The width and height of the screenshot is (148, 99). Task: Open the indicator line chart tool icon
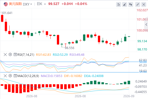(x=119, y=4)
